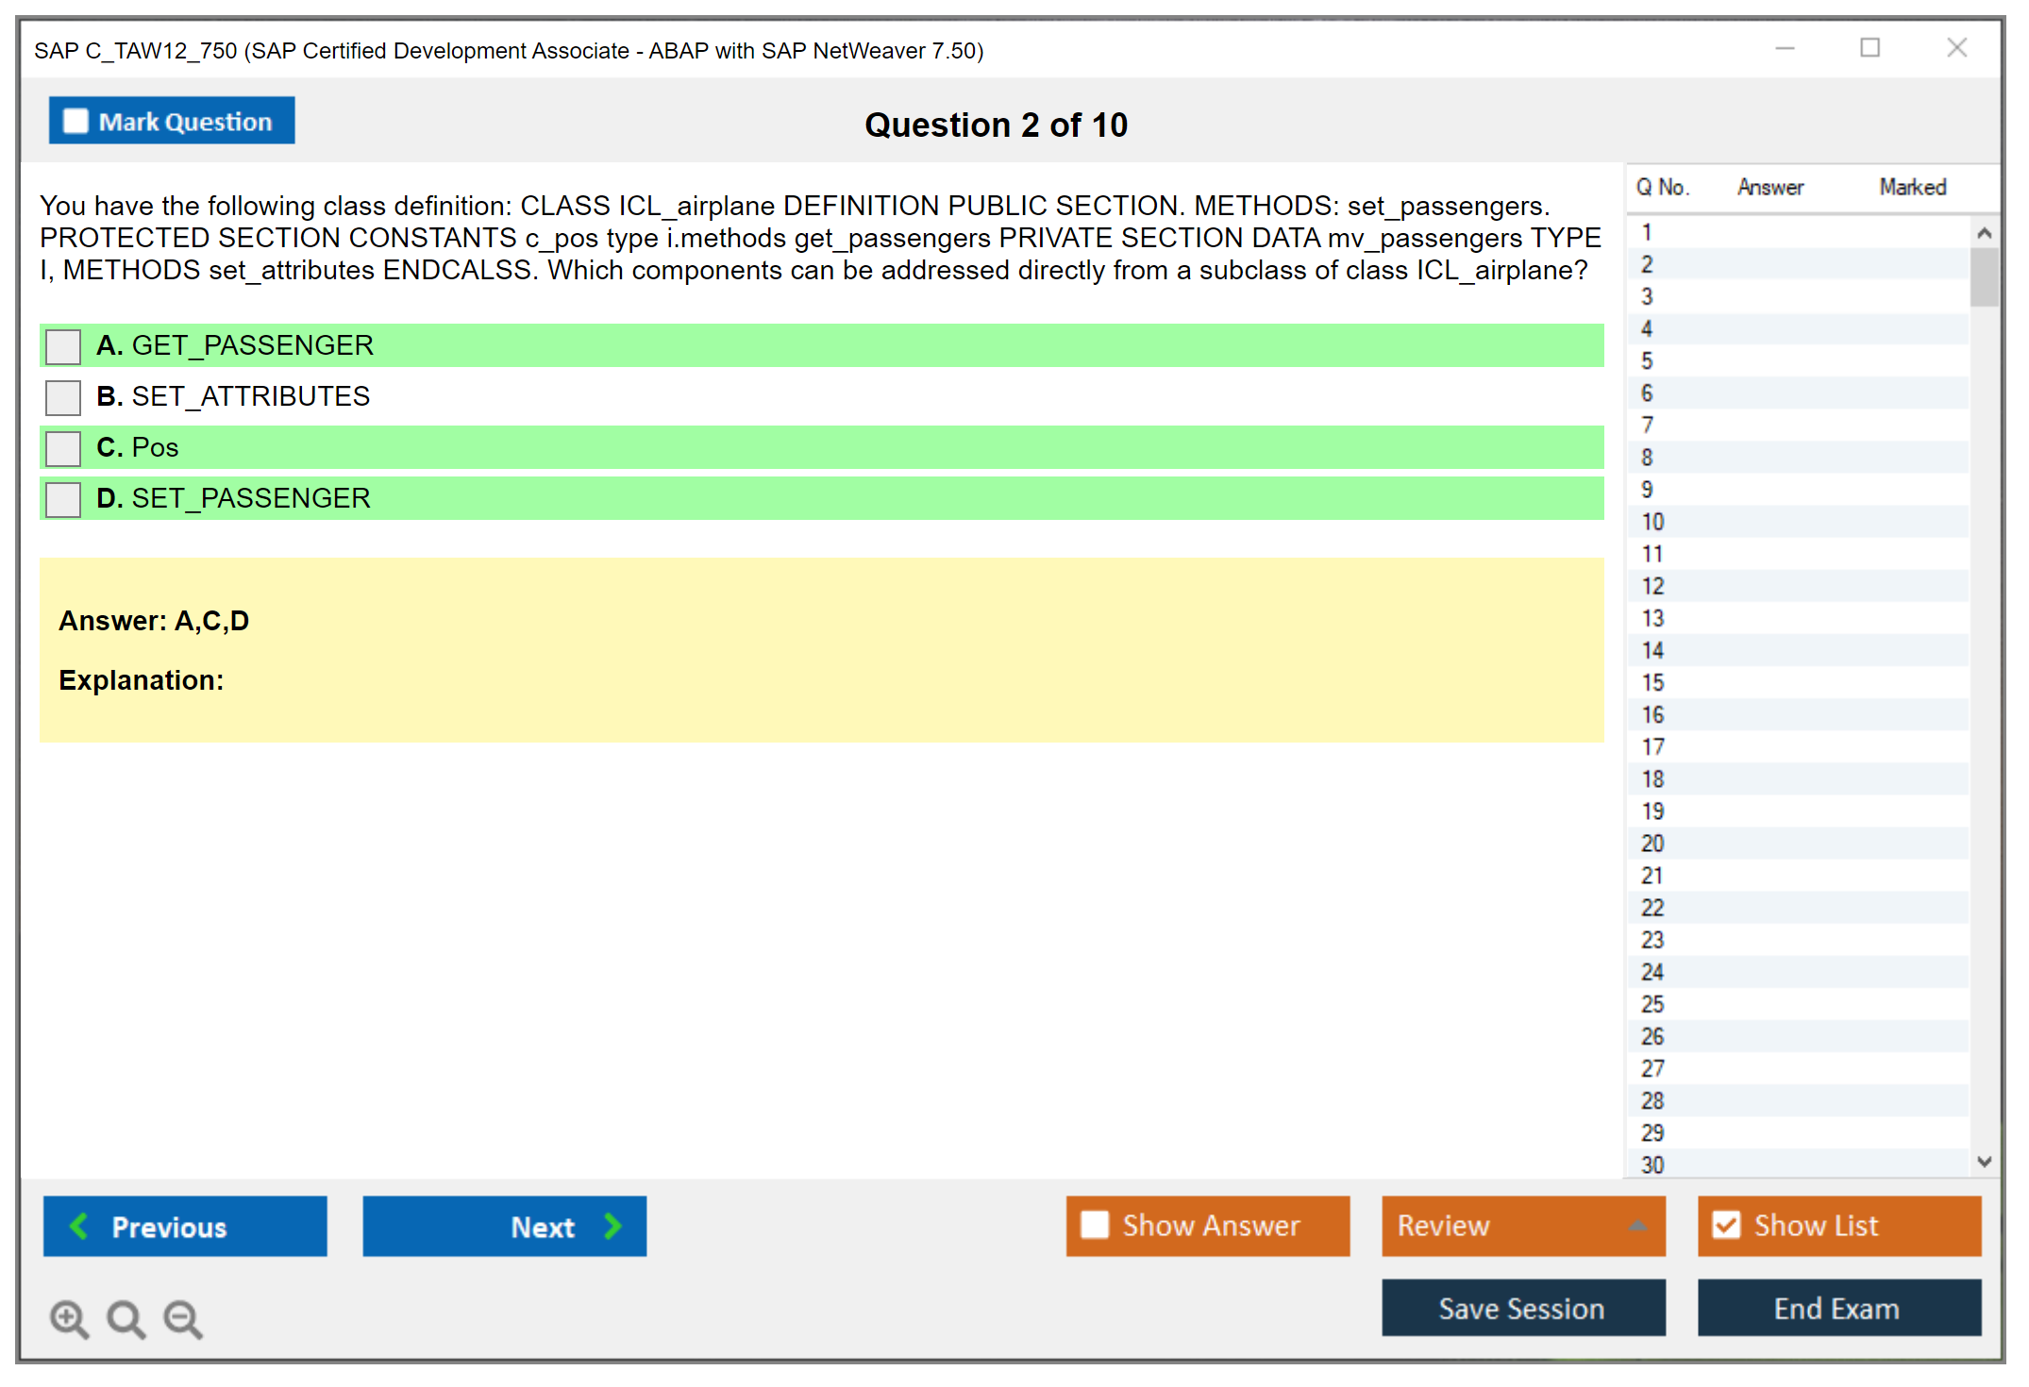Check option B SET_ATTRIBUTES checkbox
The image size is (2029, 1387).
(63, 397)
